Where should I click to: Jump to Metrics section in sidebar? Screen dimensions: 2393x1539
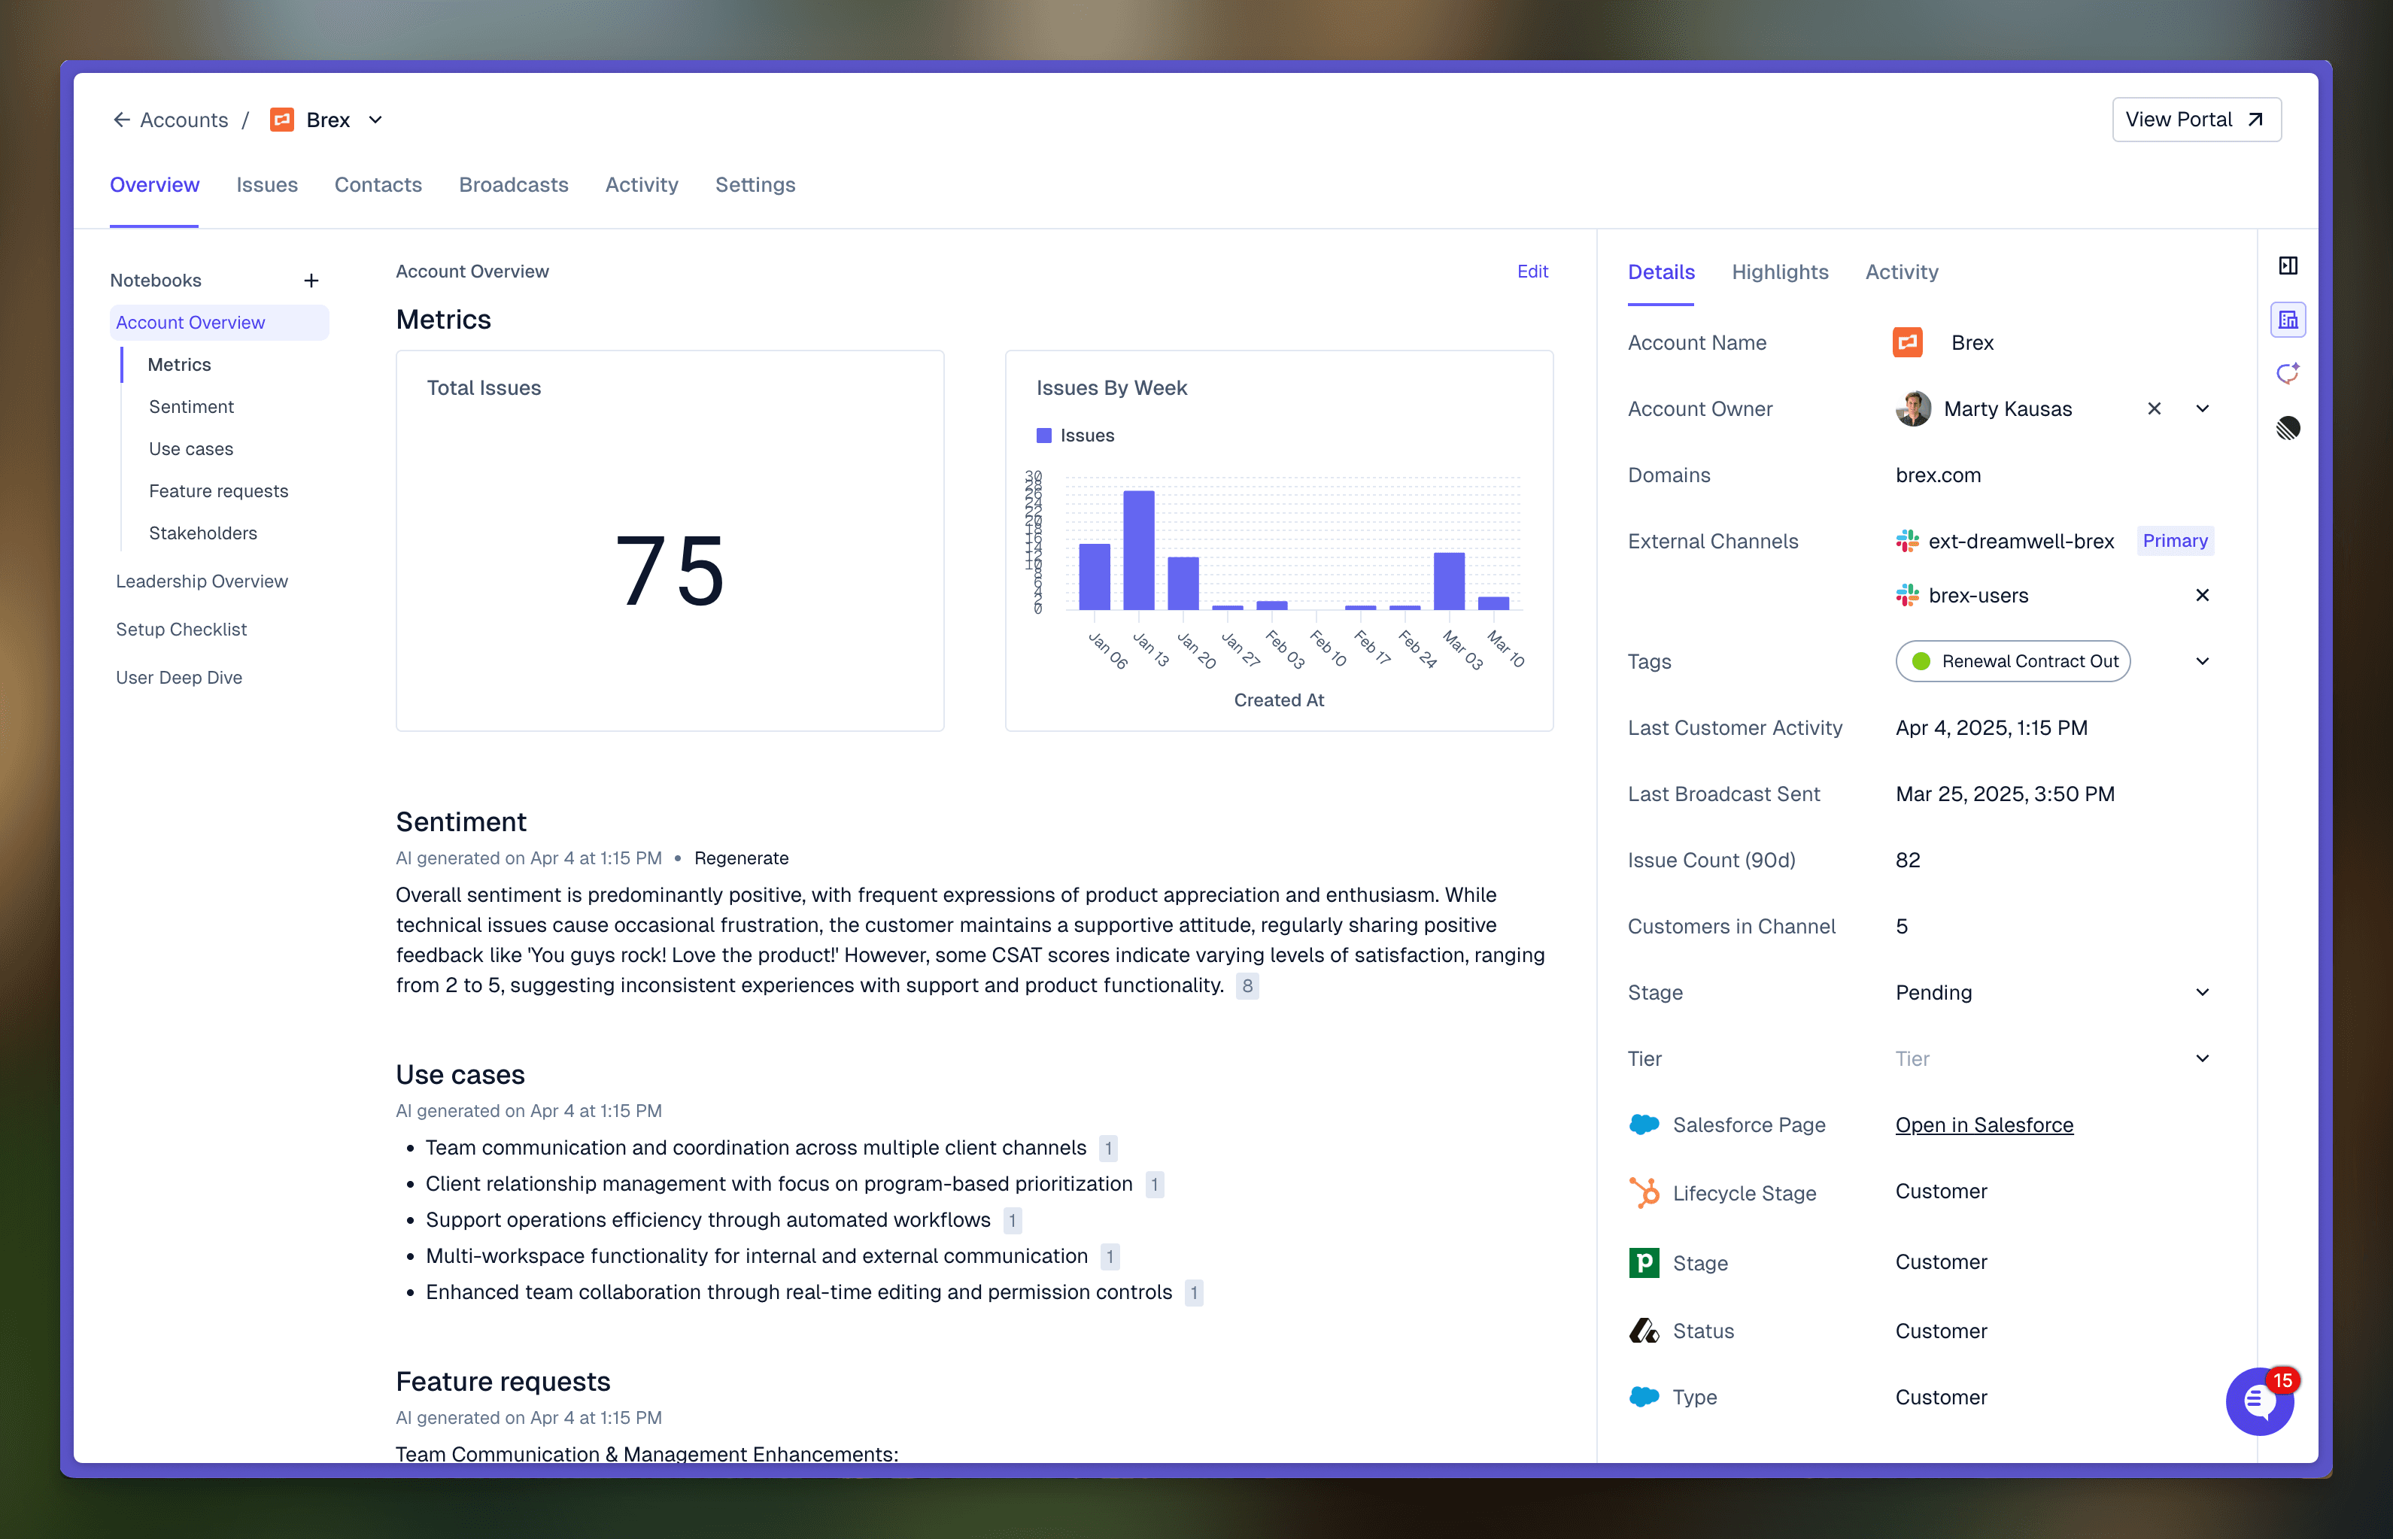tap(180, 365)
